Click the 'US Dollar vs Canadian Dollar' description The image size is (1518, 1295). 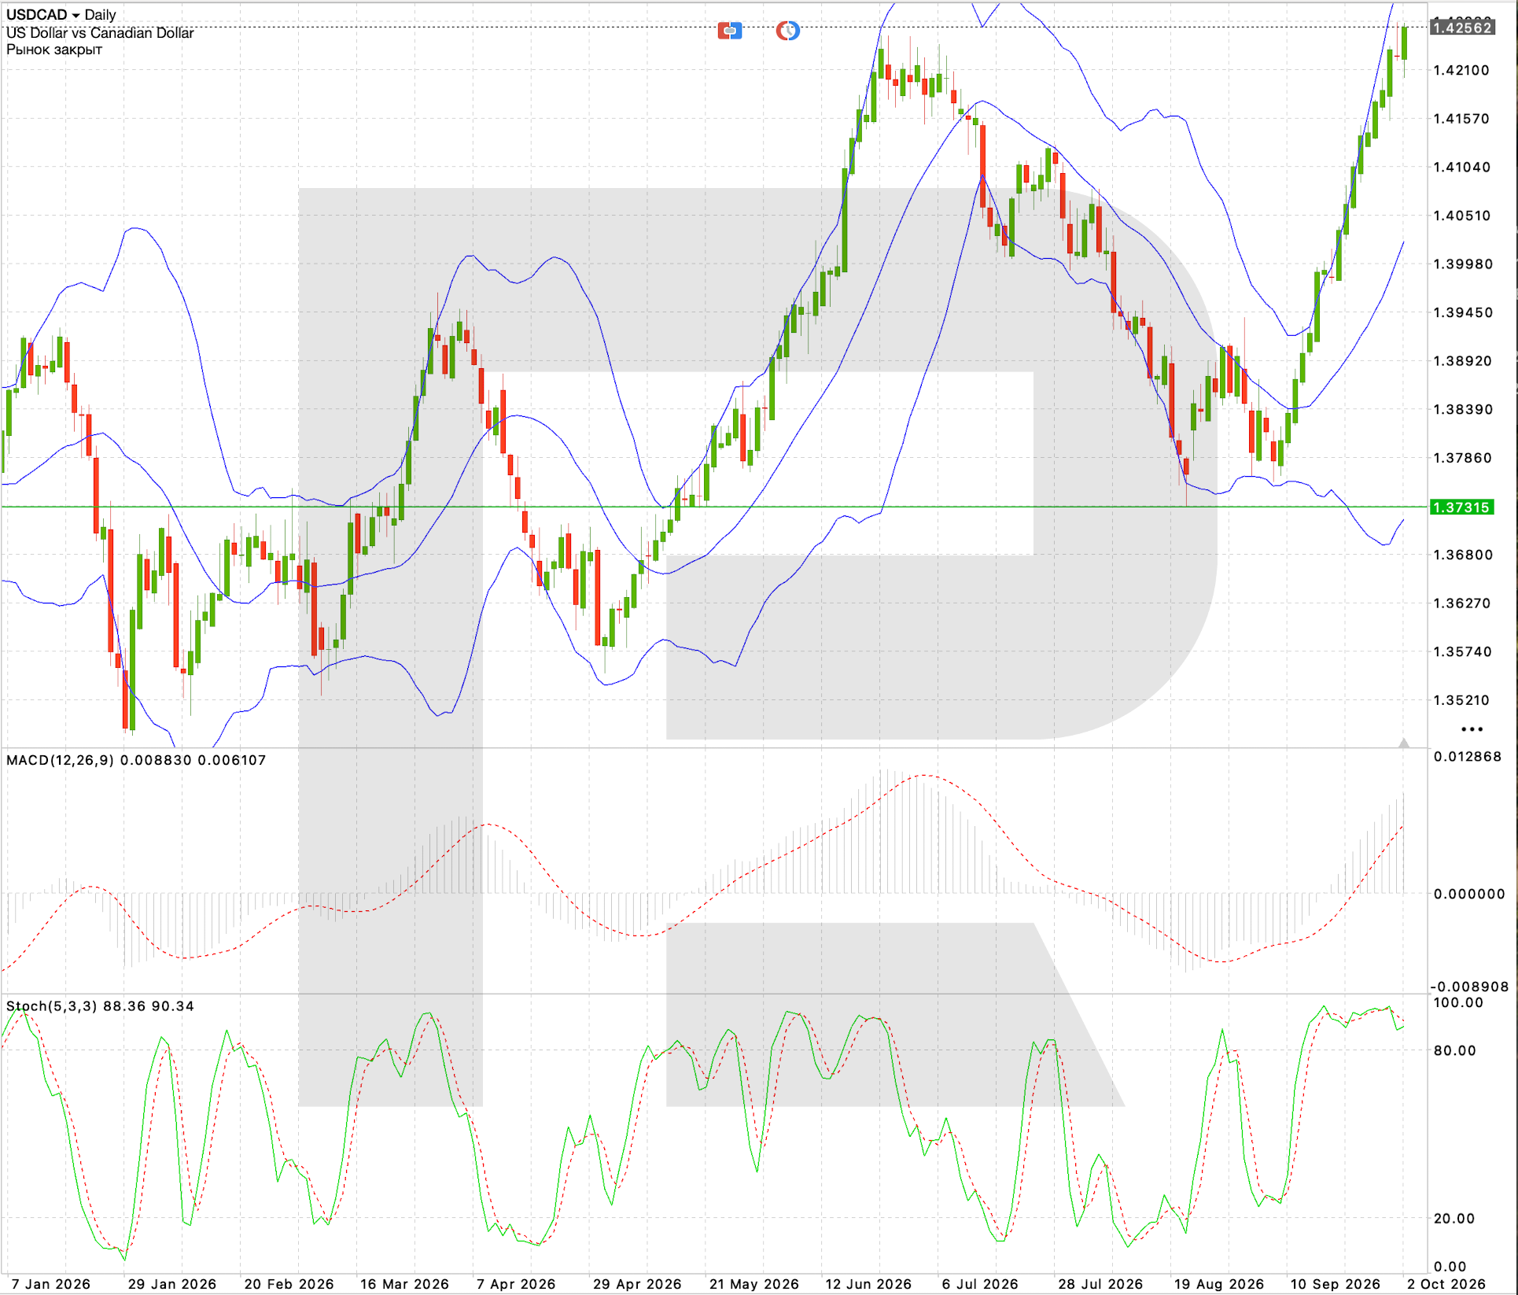[x=100, y=32]
